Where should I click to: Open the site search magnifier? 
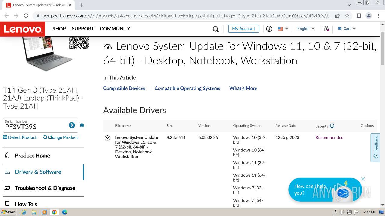(x=216, y=29)
